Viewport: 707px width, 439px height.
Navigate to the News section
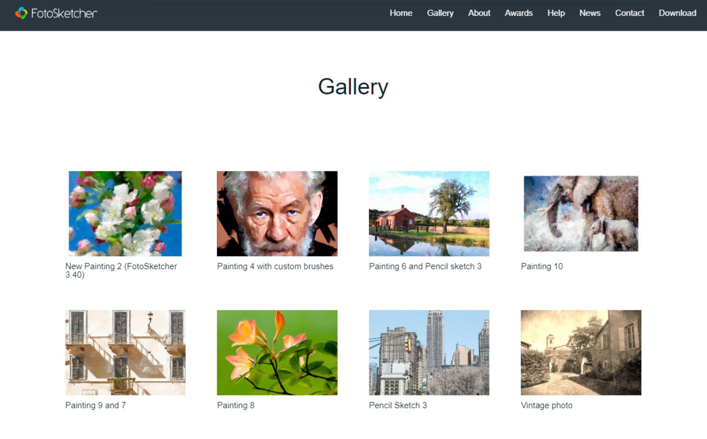590,13
